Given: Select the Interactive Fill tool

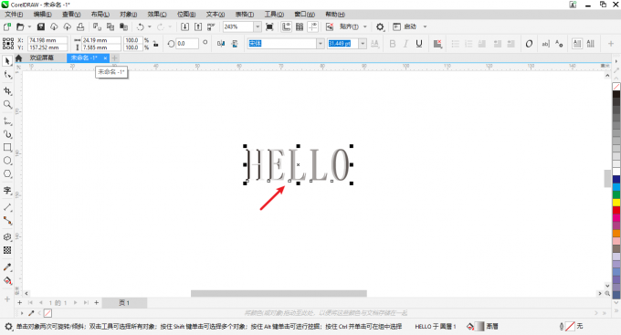Looking at the screenshot, I should pyautogui.click(x=7, y=281).
